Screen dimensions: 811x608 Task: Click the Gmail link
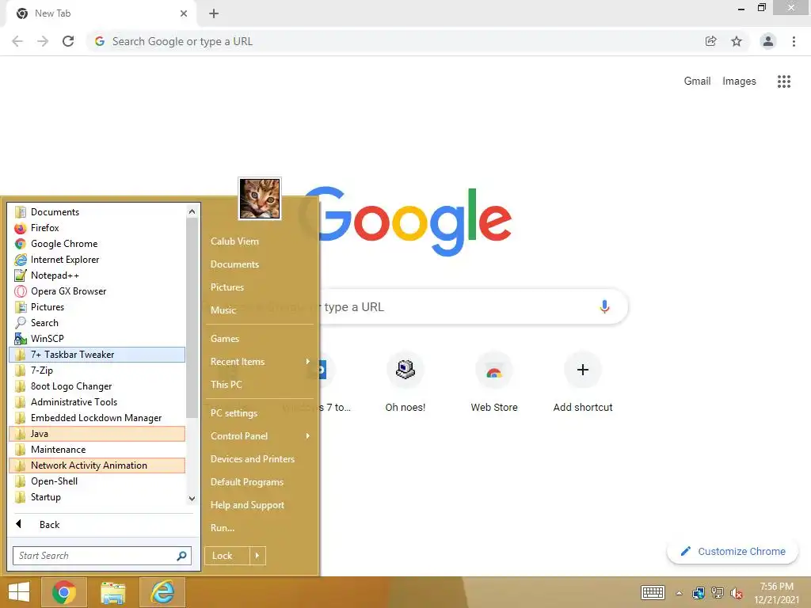coord(697,82)
